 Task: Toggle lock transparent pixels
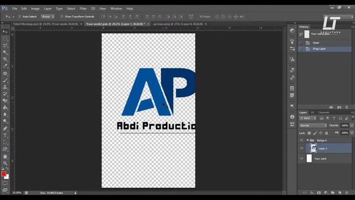(309, 133)
